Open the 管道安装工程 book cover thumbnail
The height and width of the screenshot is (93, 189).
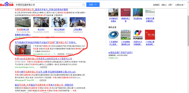tap(125, 12)
